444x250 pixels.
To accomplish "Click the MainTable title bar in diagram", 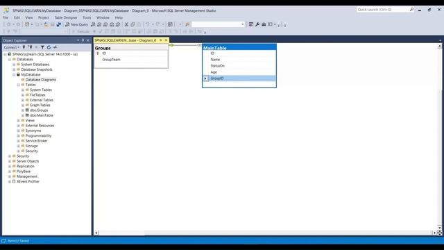I will (x=239, y=48).
